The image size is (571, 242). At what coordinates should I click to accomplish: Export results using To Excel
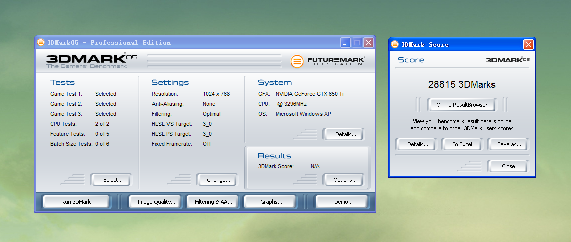(462, 144)
